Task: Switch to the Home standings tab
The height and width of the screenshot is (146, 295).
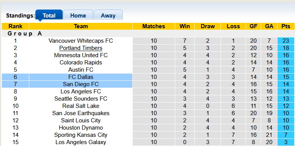Action: 78,15
